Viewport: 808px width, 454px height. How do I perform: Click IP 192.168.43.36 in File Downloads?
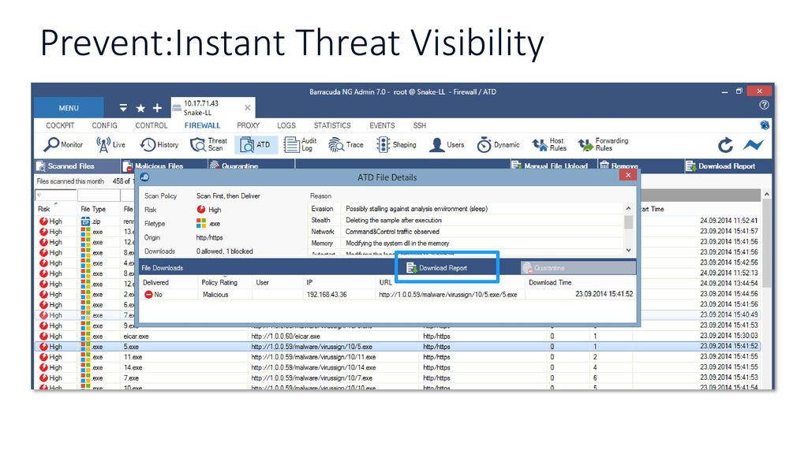tap(326, 295)
